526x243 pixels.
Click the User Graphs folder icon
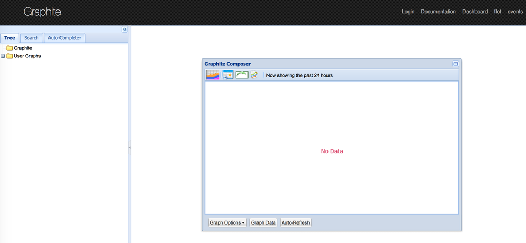pos(9,56)
